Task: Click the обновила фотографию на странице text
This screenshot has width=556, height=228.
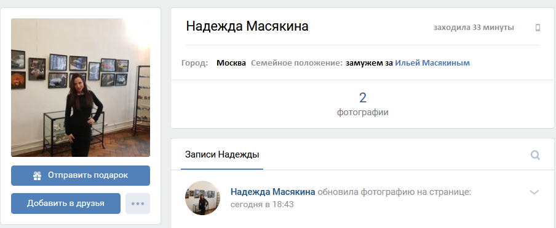Action: (394, 192)
